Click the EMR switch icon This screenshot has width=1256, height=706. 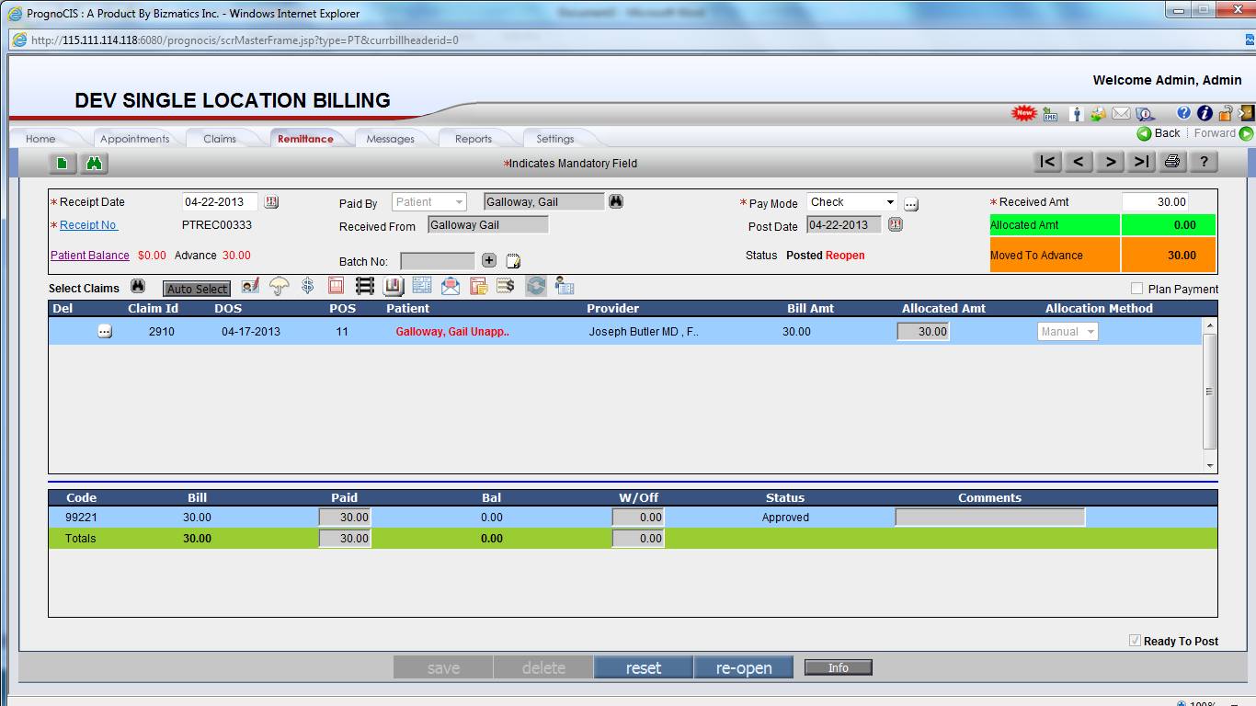click(1050, 114)
